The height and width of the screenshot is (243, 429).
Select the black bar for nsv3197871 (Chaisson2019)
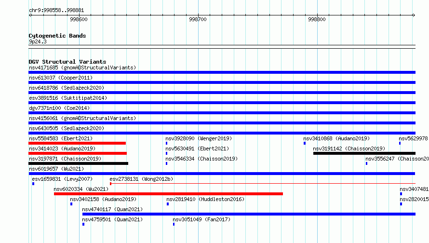point(78,163)
